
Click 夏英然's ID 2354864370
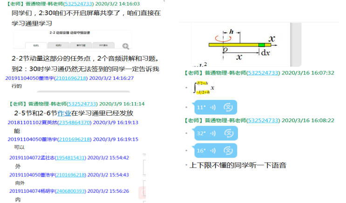pyautogui.click(x=64, y=123)
